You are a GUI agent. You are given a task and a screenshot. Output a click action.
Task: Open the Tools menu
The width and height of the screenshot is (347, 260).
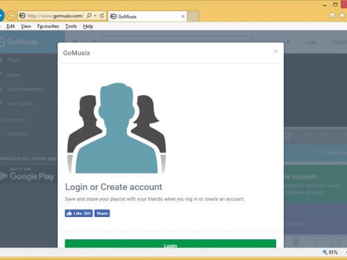pos(71,26)
